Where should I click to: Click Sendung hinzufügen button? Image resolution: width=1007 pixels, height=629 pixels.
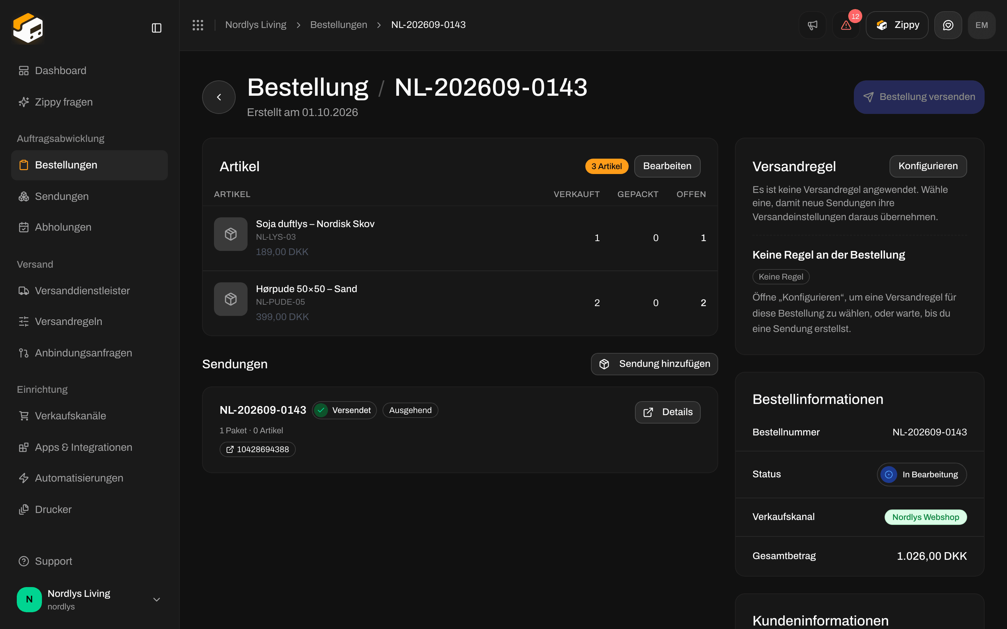654,364
